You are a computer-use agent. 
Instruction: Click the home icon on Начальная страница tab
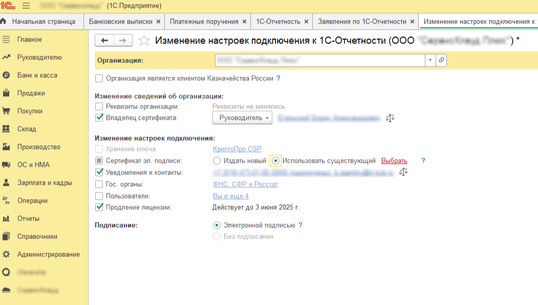pyautogui.click(x=4, y=21)
